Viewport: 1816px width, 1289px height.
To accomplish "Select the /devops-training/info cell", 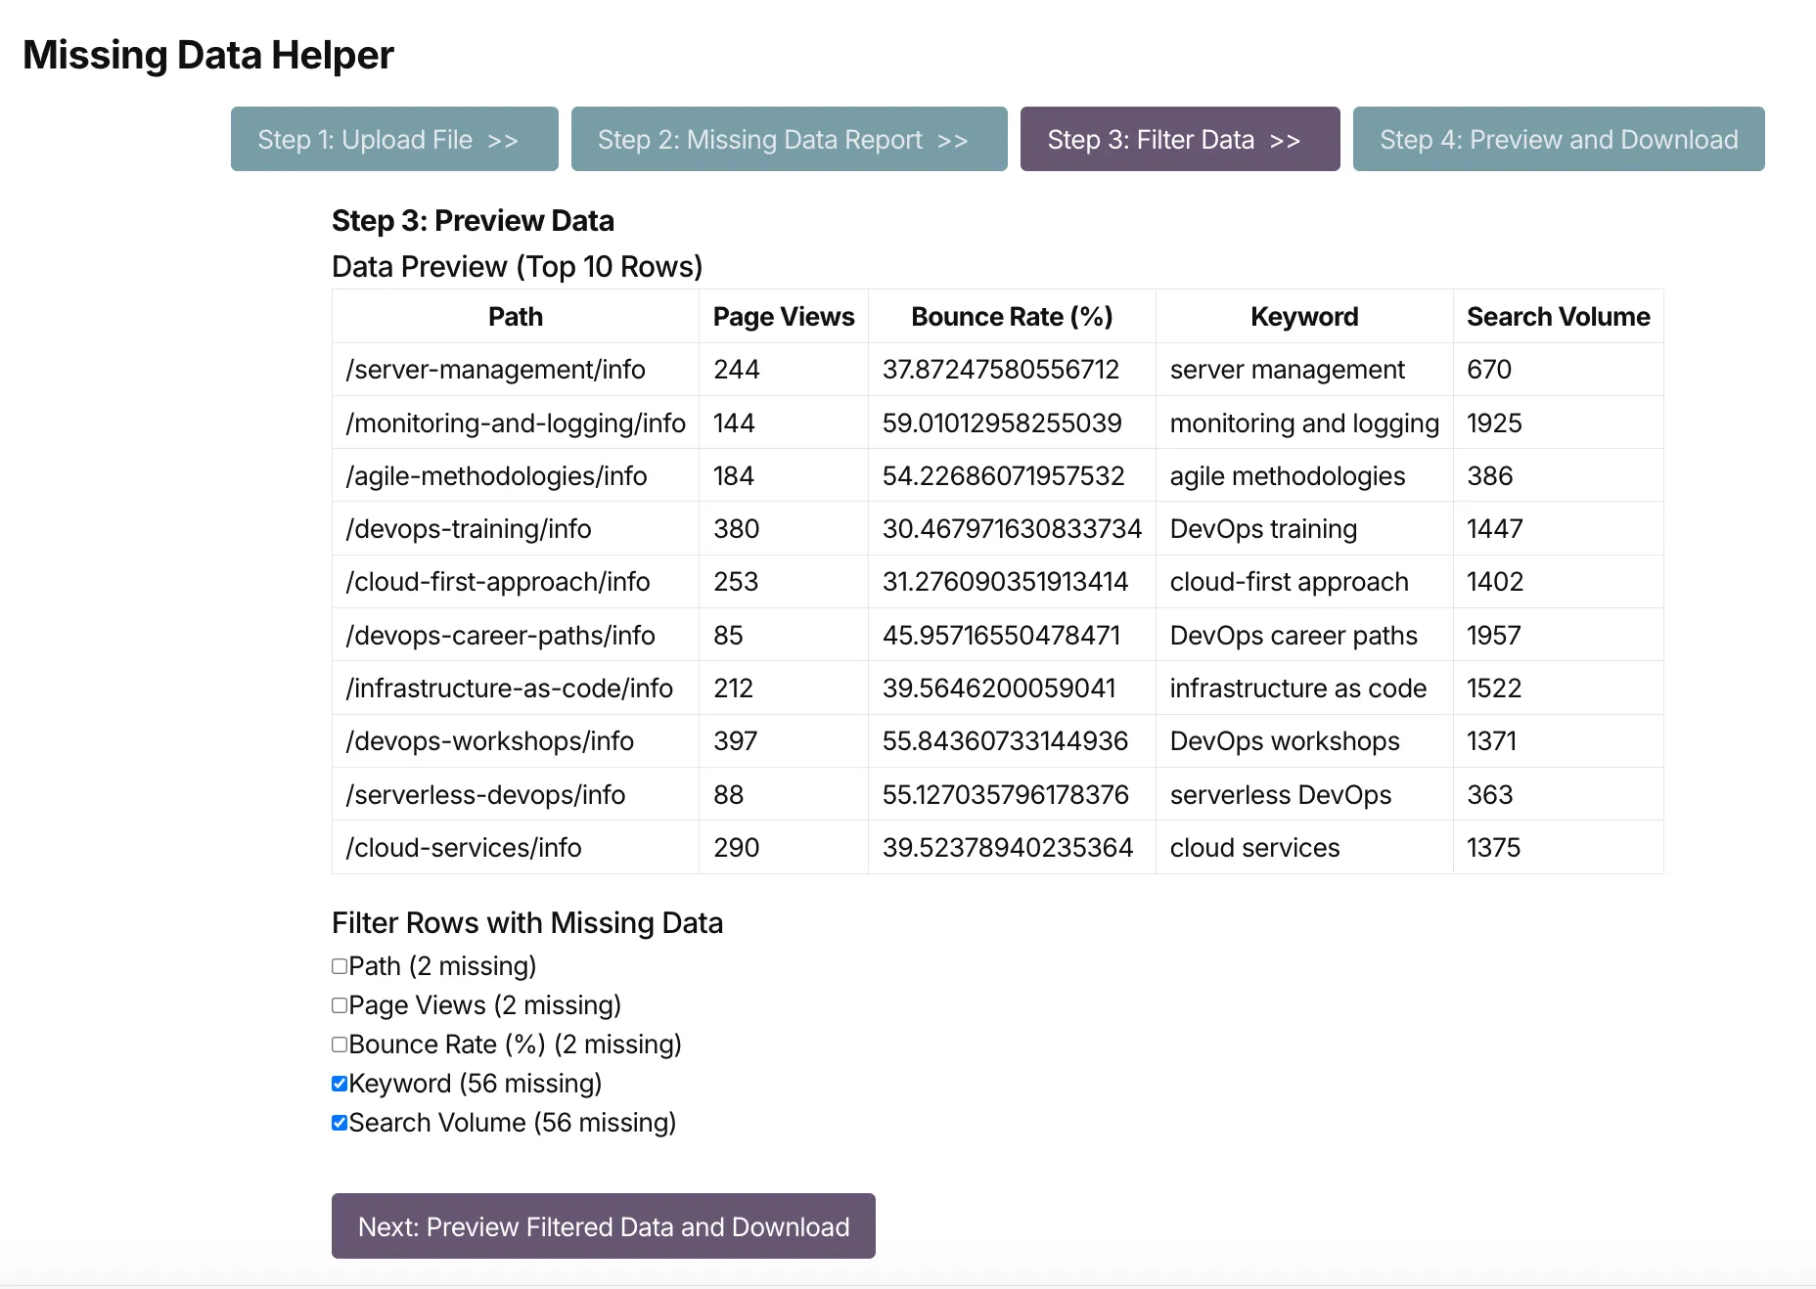I will 516,528.
